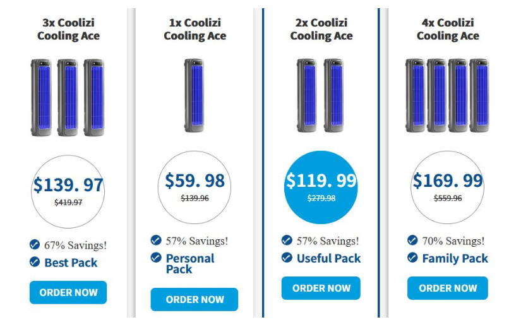The width and height of the screenshot is (521, 327).
Task: Click the checkmark beside Personal Pack
Action: (x=156, y=258)
